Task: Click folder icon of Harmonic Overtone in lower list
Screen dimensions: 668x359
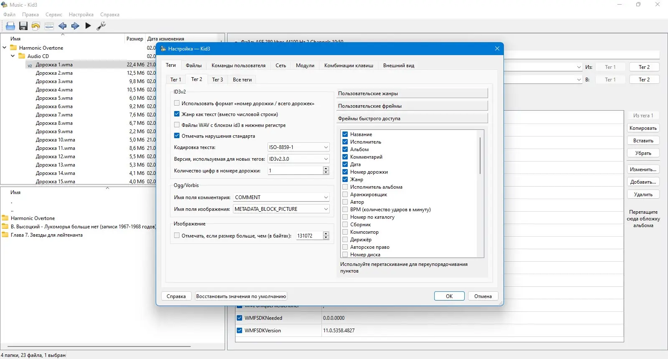Action: coord(5,218)
